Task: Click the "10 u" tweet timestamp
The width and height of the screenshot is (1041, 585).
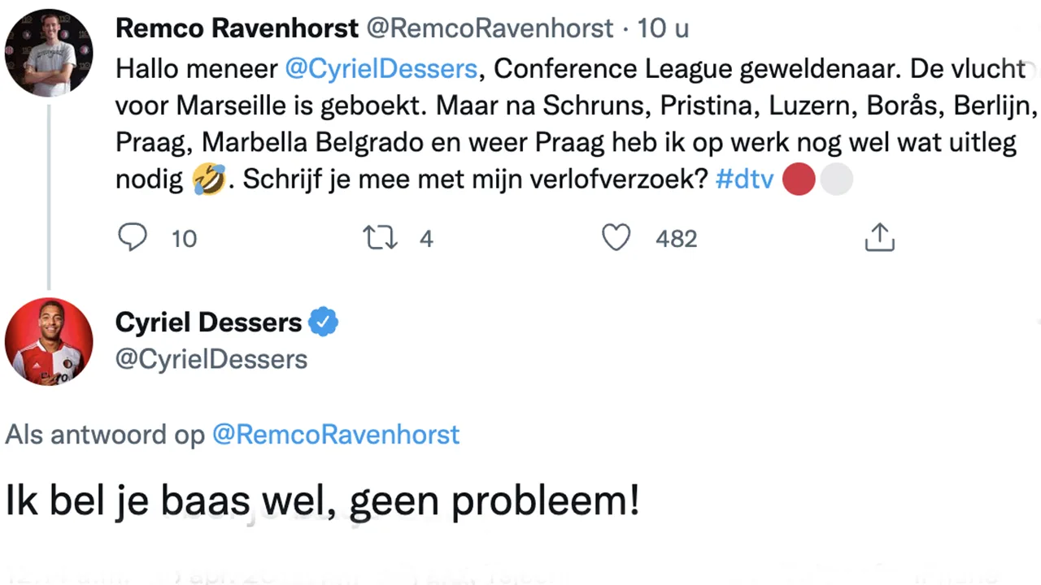Action: pyautogui.click(x=663, y=28)
